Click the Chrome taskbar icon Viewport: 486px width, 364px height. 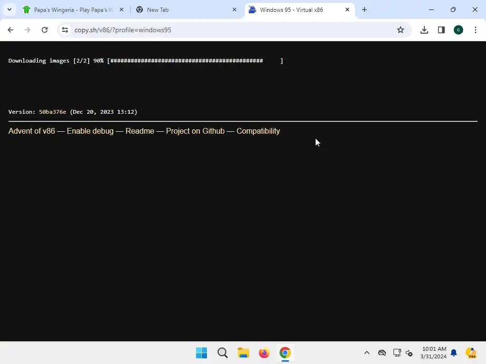(285, 353)
